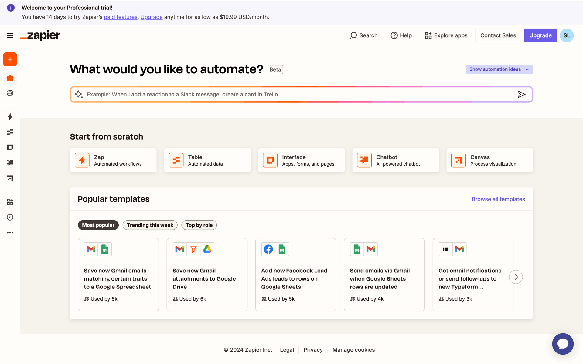The height and width of the screenshot is (364, 583).
Task: Open the Apps grid icon in sidebar
Action: click(10, 202)
